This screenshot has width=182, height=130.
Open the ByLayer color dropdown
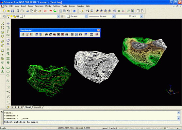(86, 16)
